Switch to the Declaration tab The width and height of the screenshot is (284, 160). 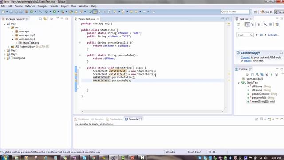[114, 120]
